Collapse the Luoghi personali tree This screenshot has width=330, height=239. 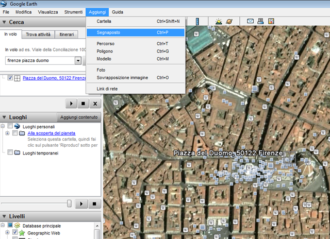point(3,126)
